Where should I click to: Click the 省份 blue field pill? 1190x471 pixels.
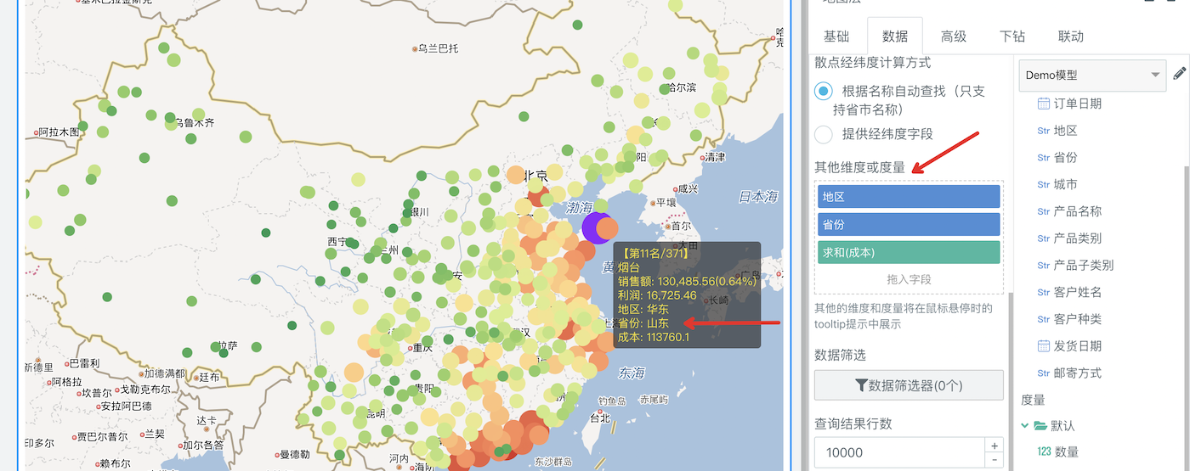(909, 225)
